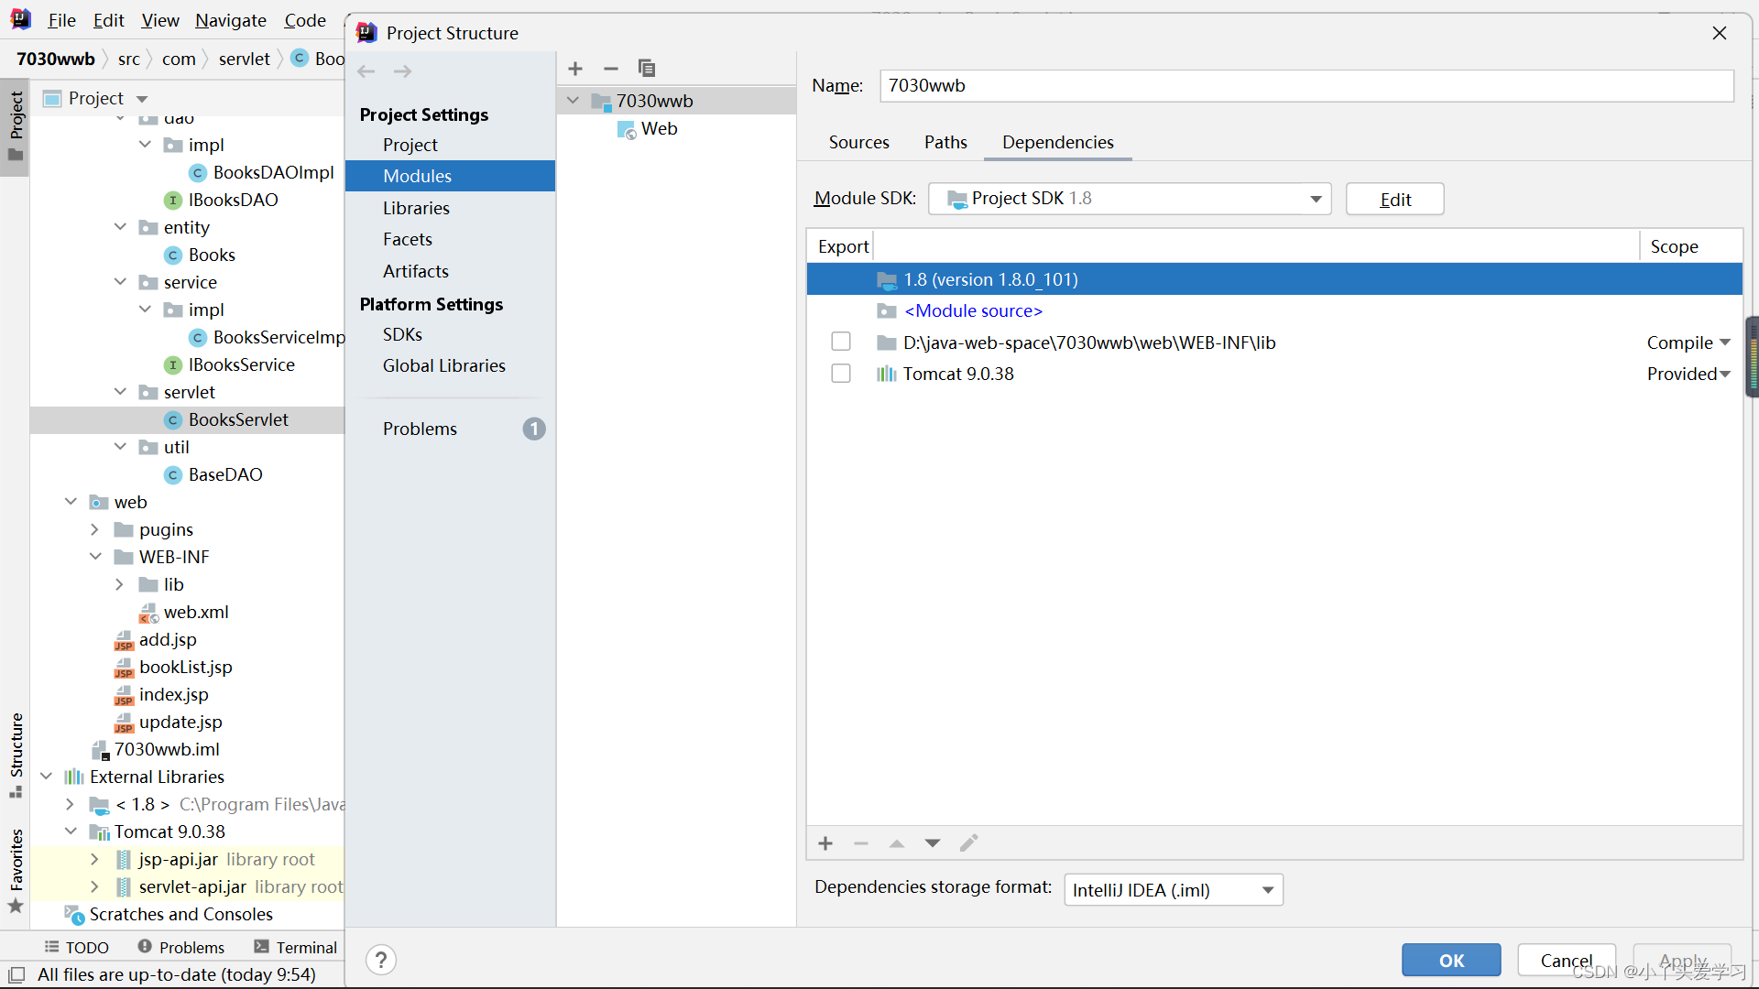The width and height of the screenshot is (1759, 989).
Task: Open the Structure tool window strip
Action: (x=16, y=754)
